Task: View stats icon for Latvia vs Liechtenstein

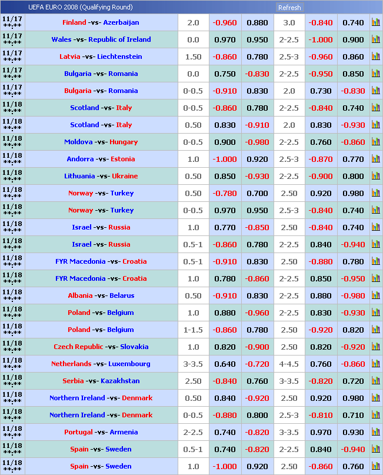Action: point(375,57)
